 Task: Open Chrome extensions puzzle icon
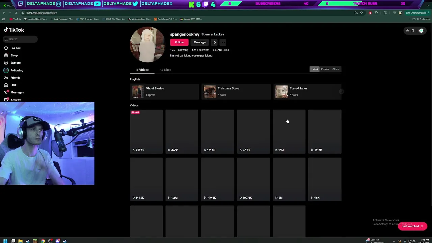pyautogui.click(x=376, y=13)
